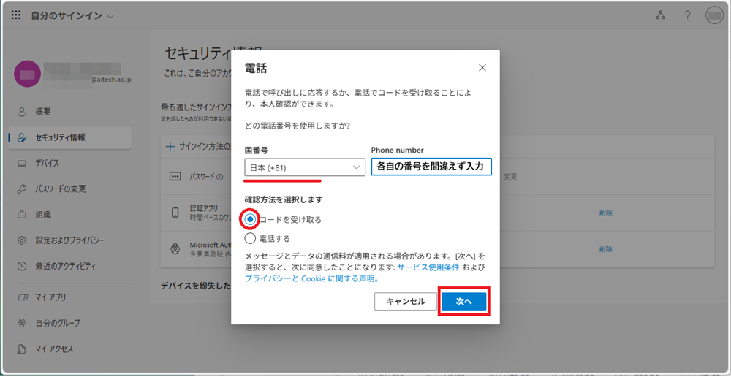731x377 pixels.
Task: Click the パスワードの変更 key icon
Action: 22,189
